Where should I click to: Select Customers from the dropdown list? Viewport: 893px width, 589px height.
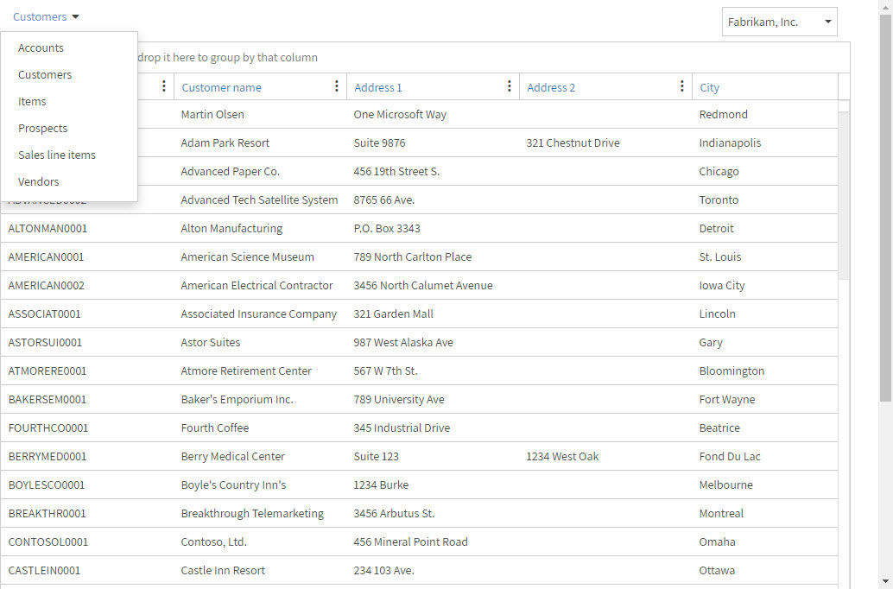pos(44,74)
